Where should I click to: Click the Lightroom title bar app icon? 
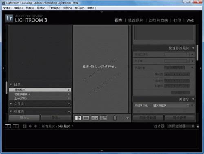coord(4,3)
